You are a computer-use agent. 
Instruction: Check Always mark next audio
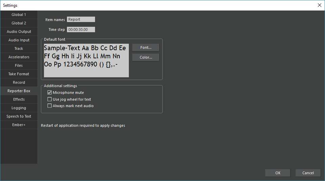coord(50,106)
